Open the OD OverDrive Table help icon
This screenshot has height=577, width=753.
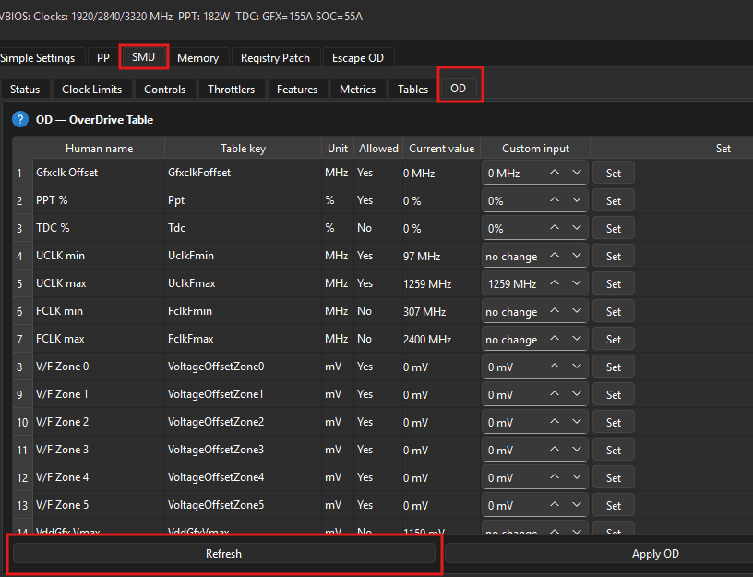[x=20, y=119]
